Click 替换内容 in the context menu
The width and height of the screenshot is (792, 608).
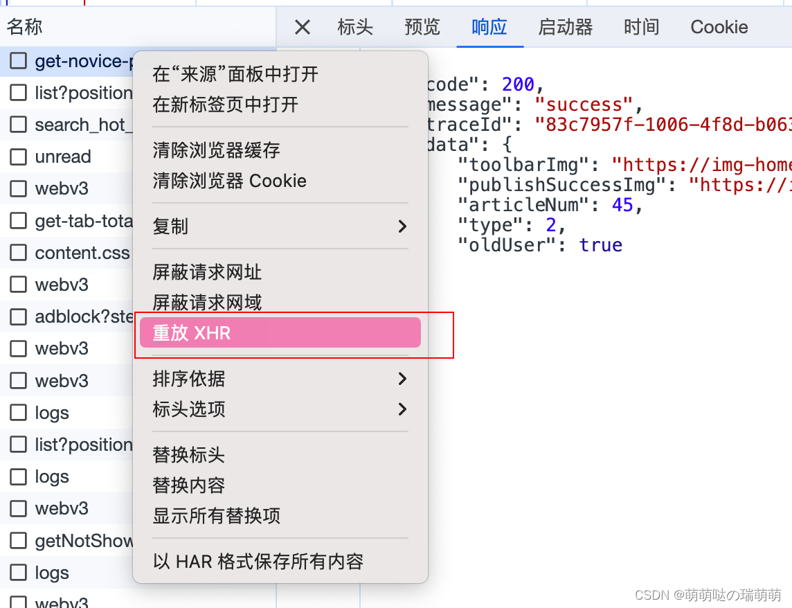188,485
